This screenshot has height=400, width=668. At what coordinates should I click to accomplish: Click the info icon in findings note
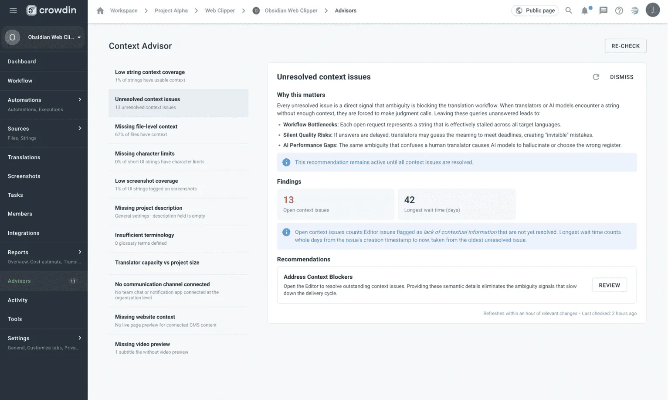pyautogui.click(x=286, y=232)
